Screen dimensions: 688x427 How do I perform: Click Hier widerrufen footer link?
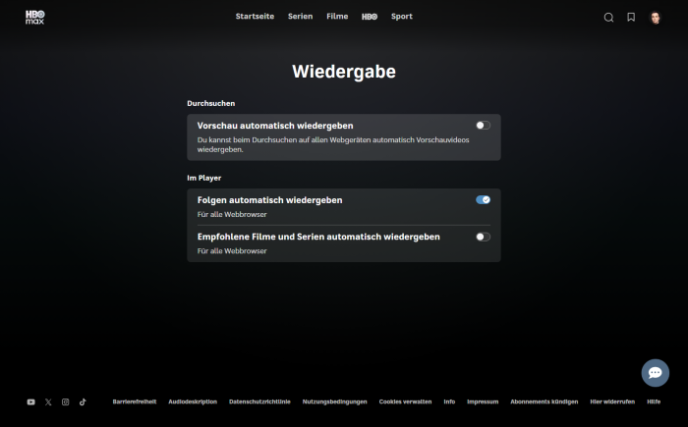click(612, 402)
